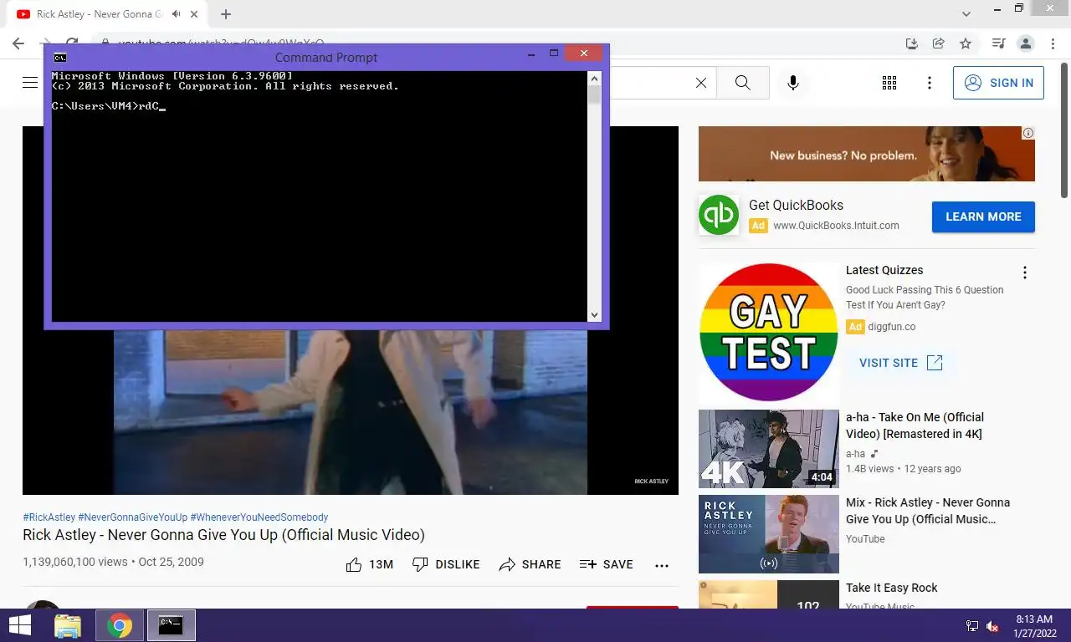The height and width of the screenshot is (642, 1071).
Task: Open the Chrome tab search chevron
Action: [966, 14]
